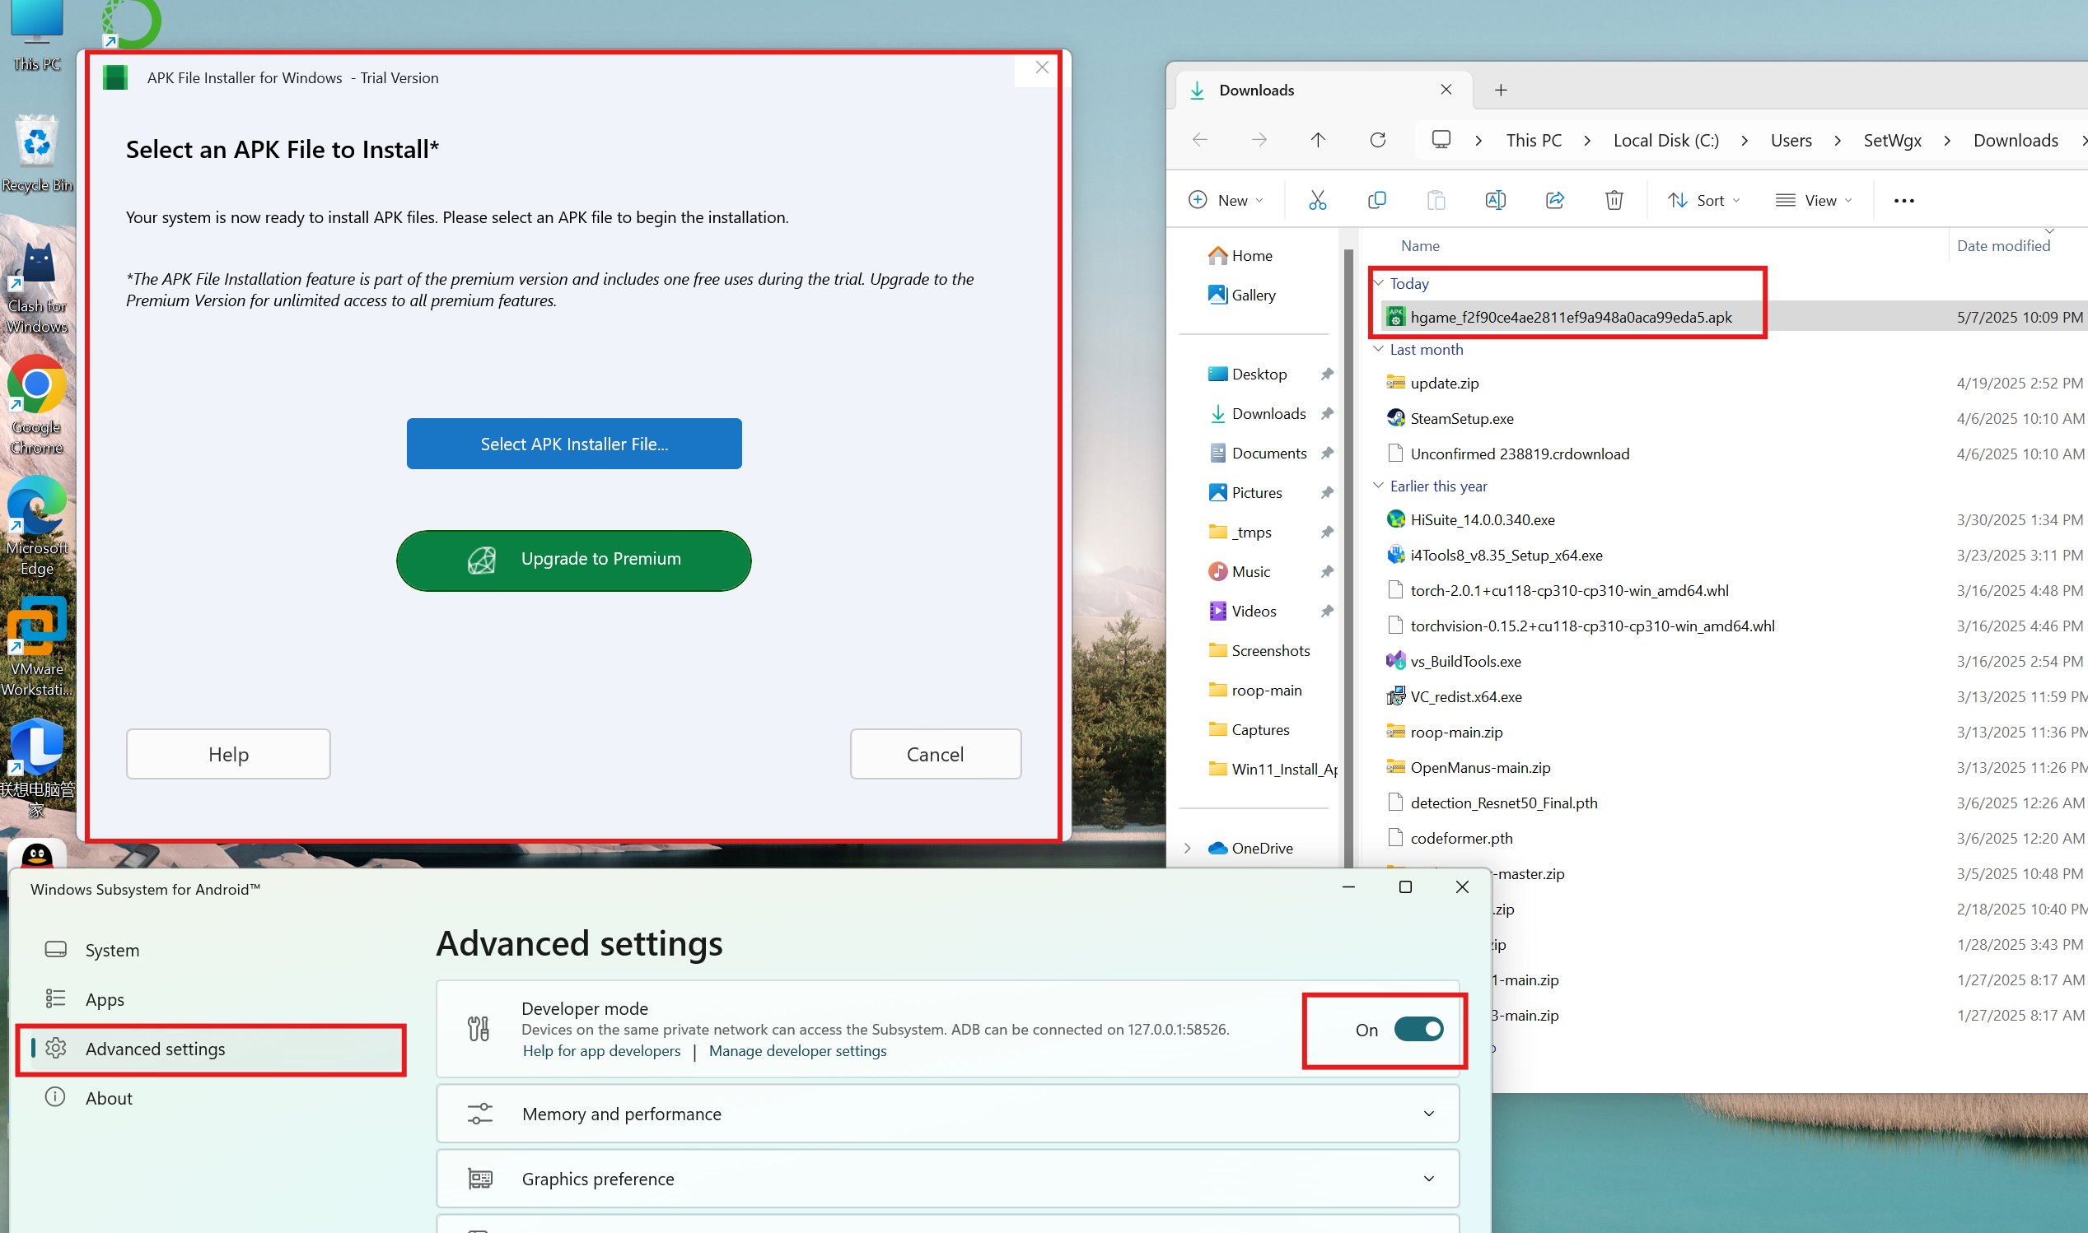Image resolution: width=2088 pixels, height=1233 pixels.
Task: Open the See more ellipsis menu
Action: (x=1903, y=200)
